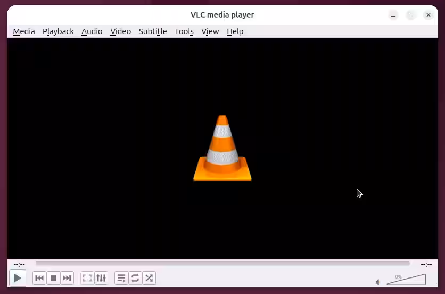Open the Tools menu
The width and height of the screenshot is (445, 294).
pos(184,31)
